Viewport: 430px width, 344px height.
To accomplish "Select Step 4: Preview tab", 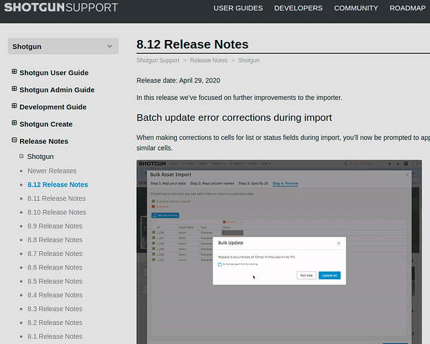I will coord(286,183).
